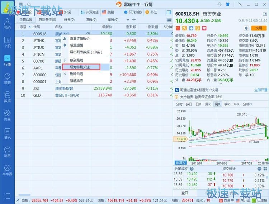Open the 牛牛圈 sidebar section
Image resolution: width=269 pixels, height=204 pixels.
pyautogui.click(x=7, y=170)
